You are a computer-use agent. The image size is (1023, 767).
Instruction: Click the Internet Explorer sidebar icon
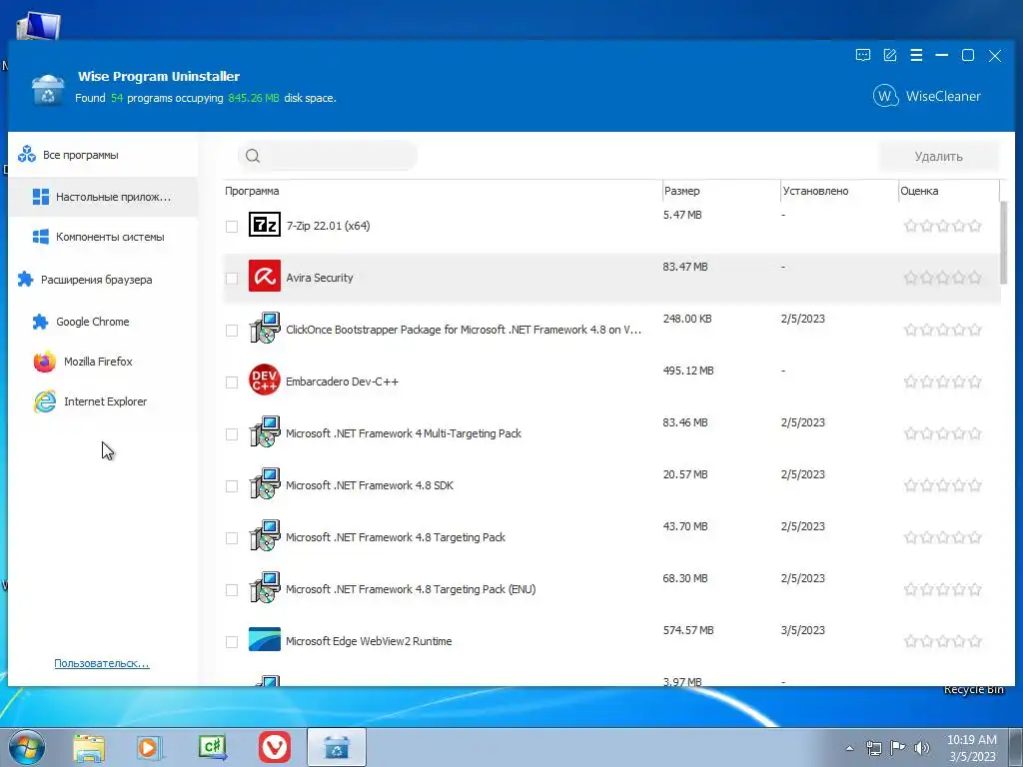pos(44,401)
